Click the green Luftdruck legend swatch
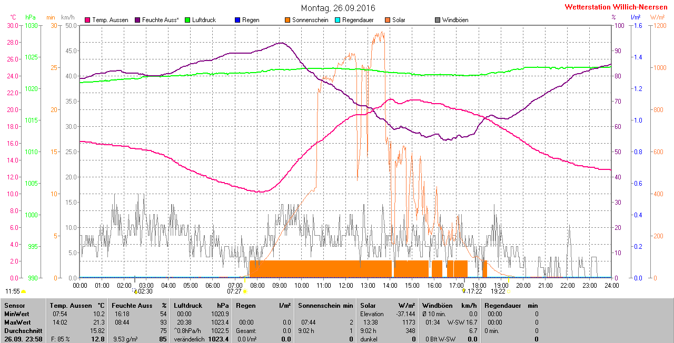674x343 pixels. 187,20
